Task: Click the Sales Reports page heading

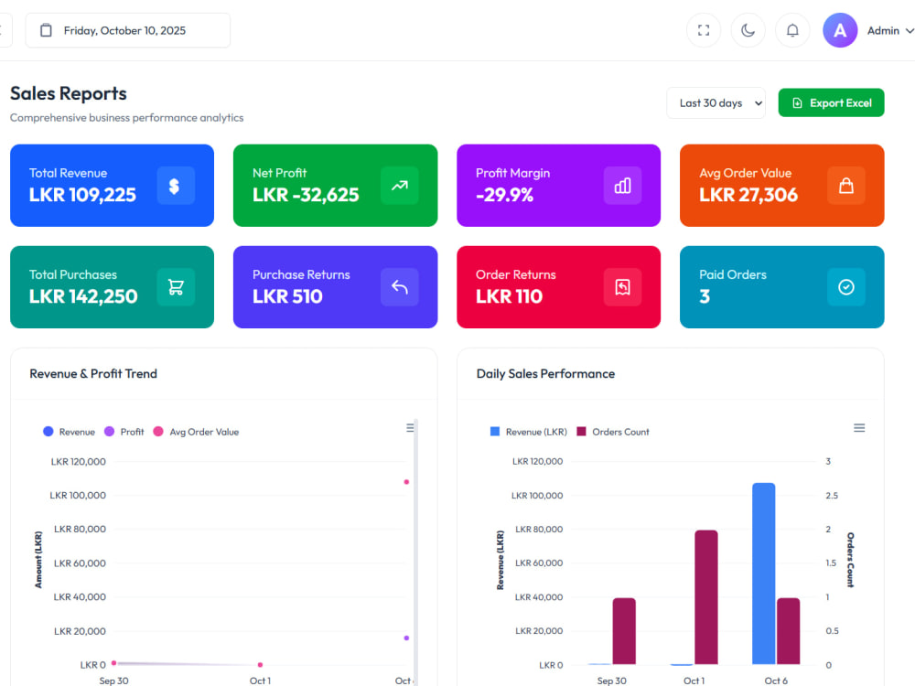Action: click(x=69, y=93)
